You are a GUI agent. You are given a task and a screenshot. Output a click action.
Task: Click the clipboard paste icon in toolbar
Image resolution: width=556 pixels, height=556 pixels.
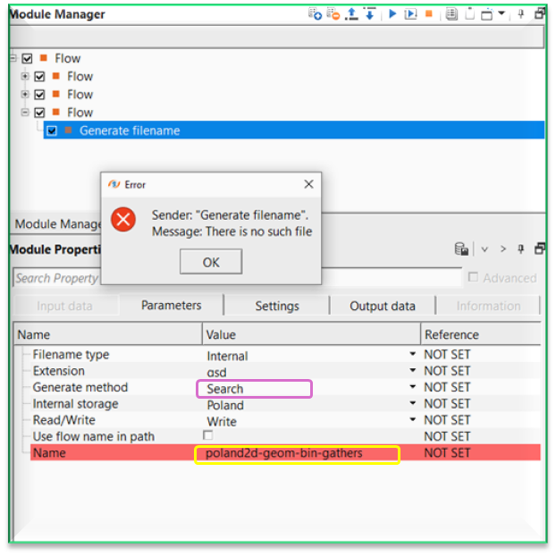coord(470,13)
